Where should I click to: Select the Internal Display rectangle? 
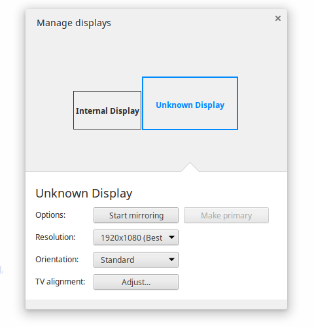pyautogui.click(x=107, y=110)
